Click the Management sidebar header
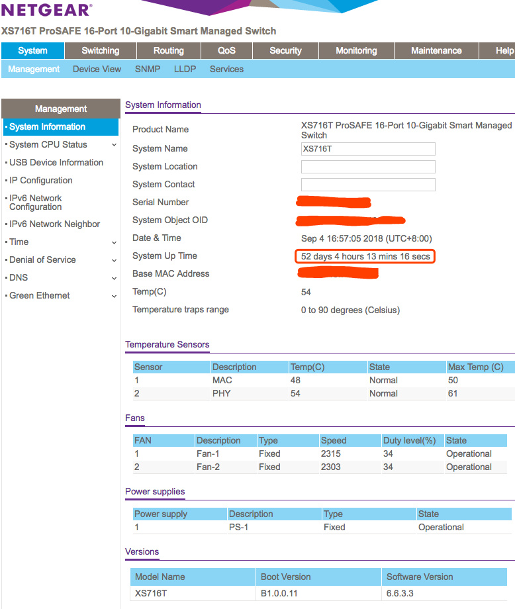This screenshot has width=515, height=609. [x=61, y=109]
